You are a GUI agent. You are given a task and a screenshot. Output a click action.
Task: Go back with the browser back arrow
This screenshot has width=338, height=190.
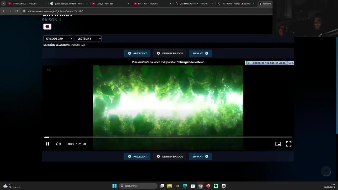point(4,11)
